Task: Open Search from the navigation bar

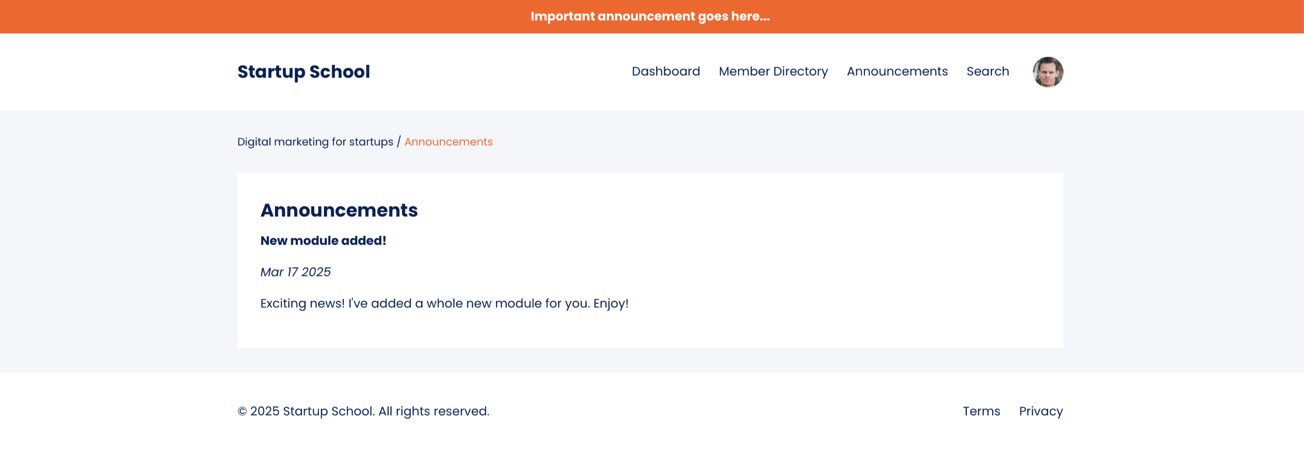Action: 988,71
